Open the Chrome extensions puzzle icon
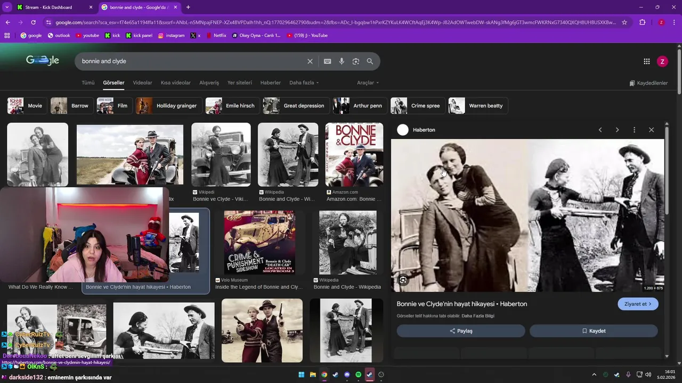 (642, 22)
